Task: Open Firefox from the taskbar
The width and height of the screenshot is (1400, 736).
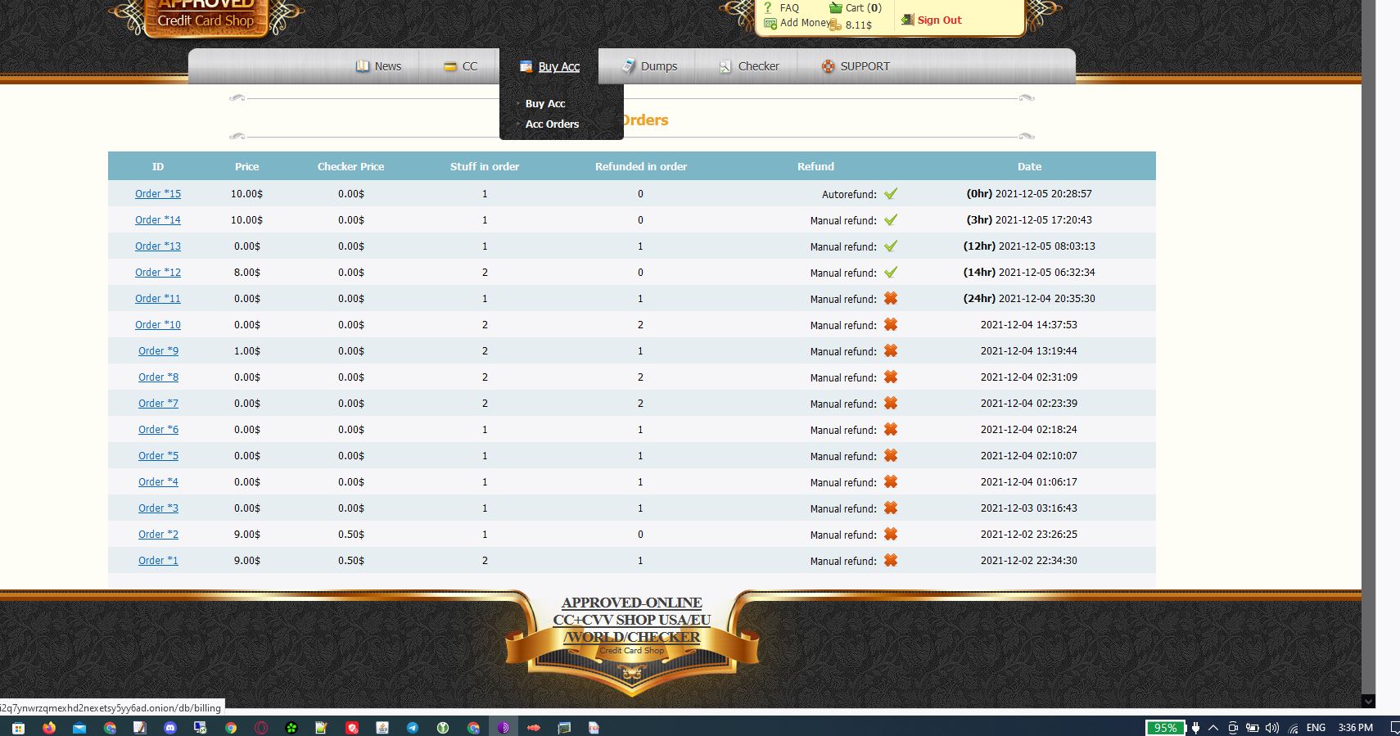Action: point(49,728)
